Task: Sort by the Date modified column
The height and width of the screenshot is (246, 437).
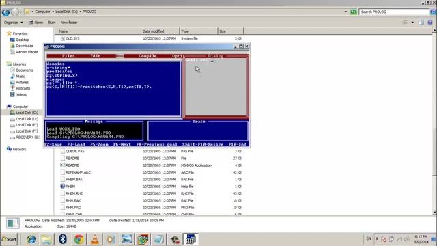Action: pyautogui.click(x=160, y=31)
